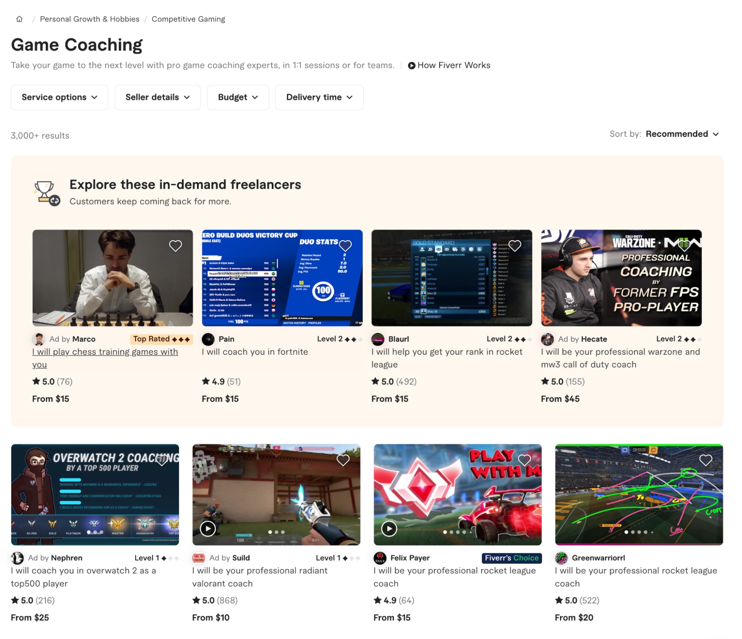Click How Fiverr Works play icon
This screenshot has height=639, width=742.
(411, 66)
